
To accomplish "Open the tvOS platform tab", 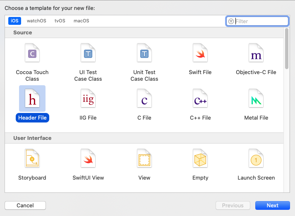I will coord(60,21).
